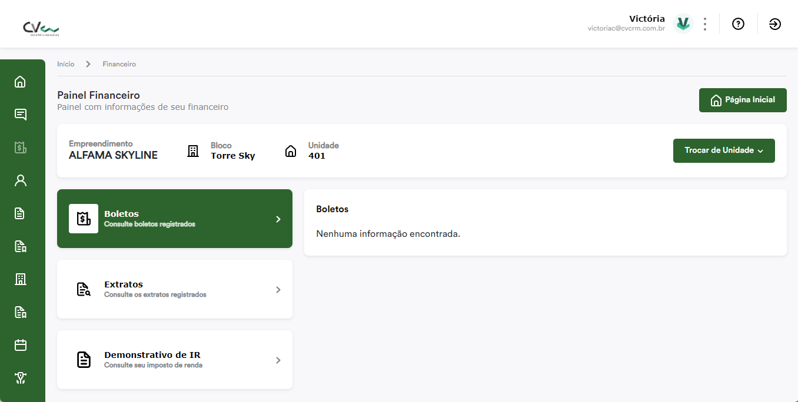Screen dimensions: 798x402
Task: Click the CV logo in the header
Action: coord(41,29)
